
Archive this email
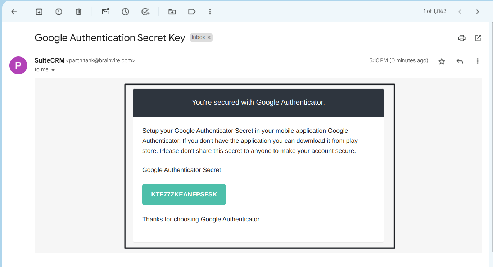(39, 11)
